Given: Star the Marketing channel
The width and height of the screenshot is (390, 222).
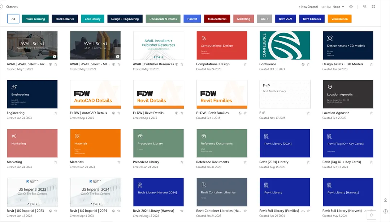Looking at the screenshot, I should click(x=56, y=162).
